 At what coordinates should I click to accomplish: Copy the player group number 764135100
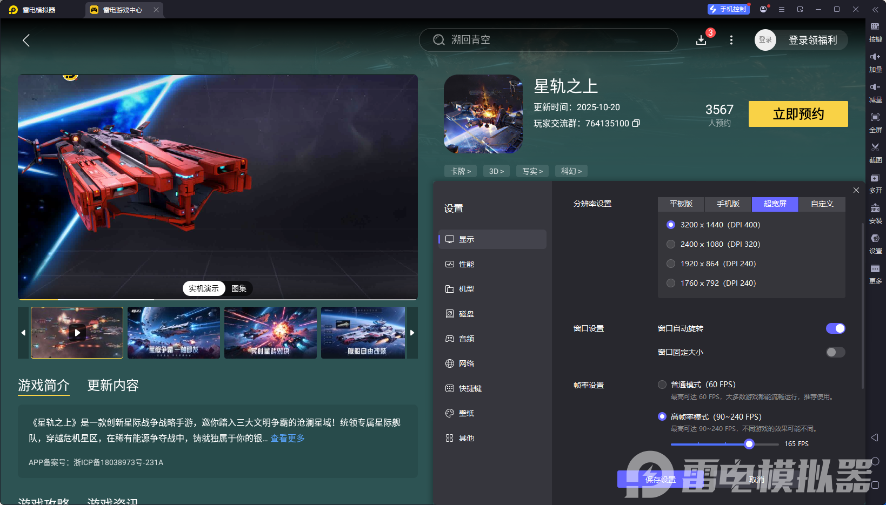(636, 123)
